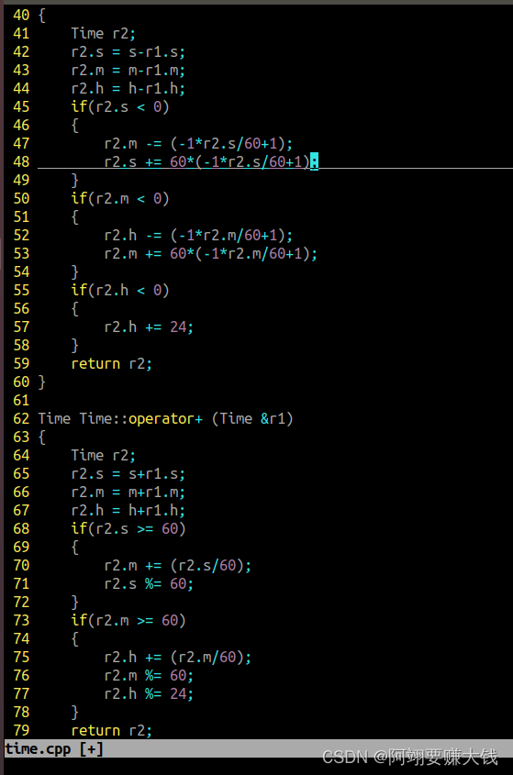The height and width of the screenshot is (775, 513).
Task: Click 'r2.s %= 60;' on line 71
Action: click(149, 583)
